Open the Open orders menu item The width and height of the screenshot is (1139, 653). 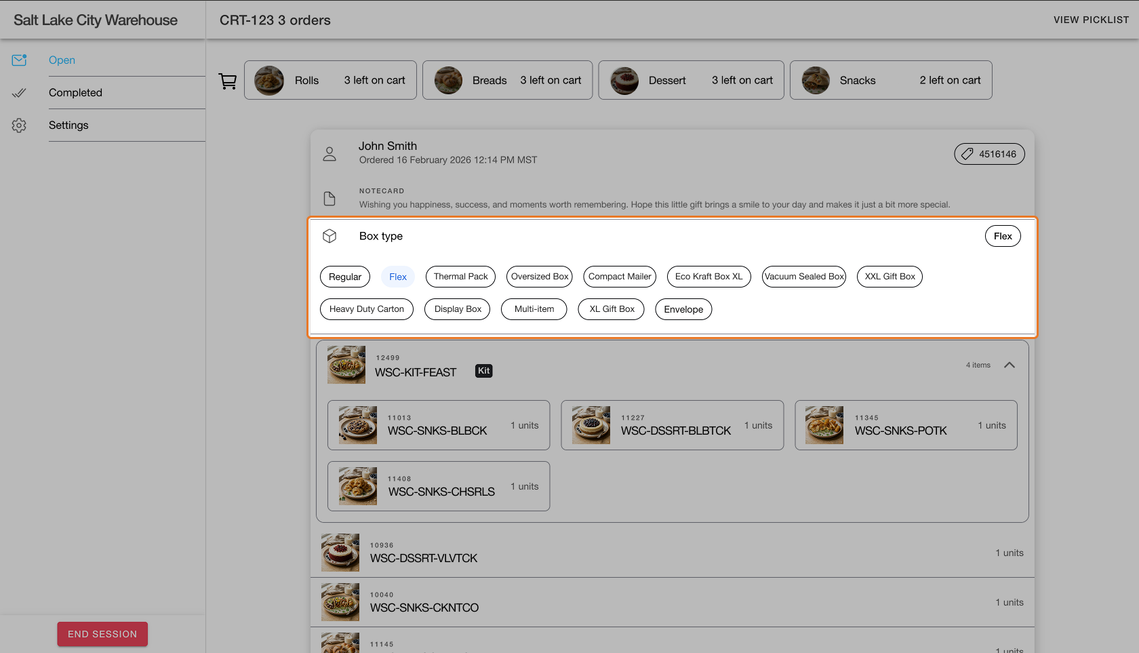(x=62, y=60)
